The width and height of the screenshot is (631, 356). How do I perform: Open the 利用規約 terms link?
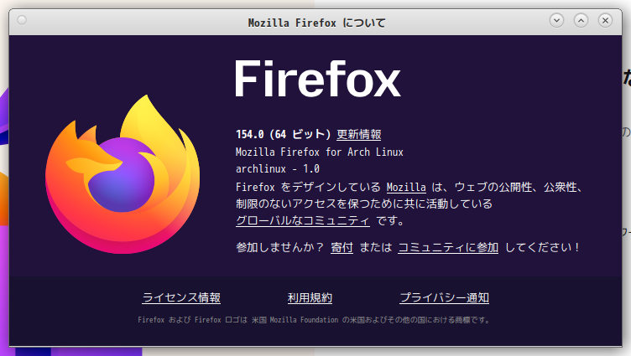click(310, 297)
